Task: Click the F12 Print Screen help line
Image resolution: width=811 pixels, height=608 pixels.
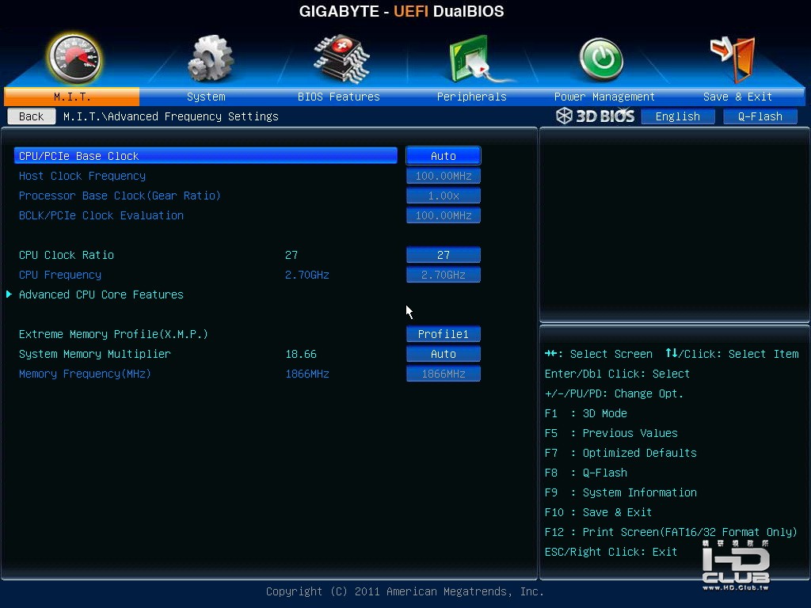Action: [671, 532]
